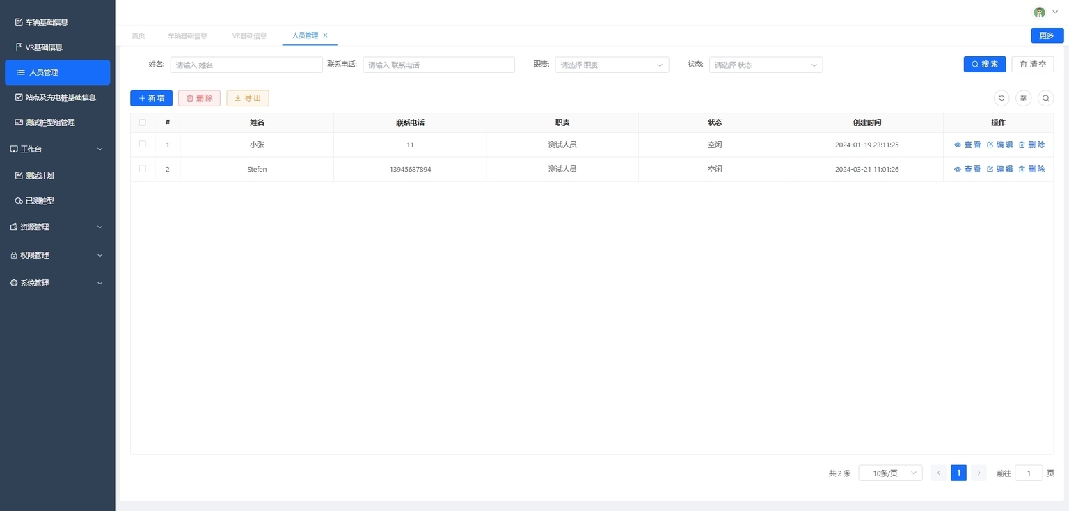Image resolution: width=1069 pixels, height=511 pixels.
Task: Open 测试计划 in the sidebar
Action: 40,176
